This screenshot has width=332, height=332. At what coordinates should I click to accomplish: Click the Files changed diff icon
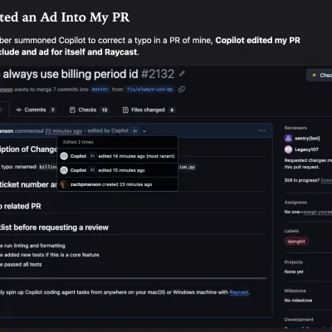(x=125, y=110)
